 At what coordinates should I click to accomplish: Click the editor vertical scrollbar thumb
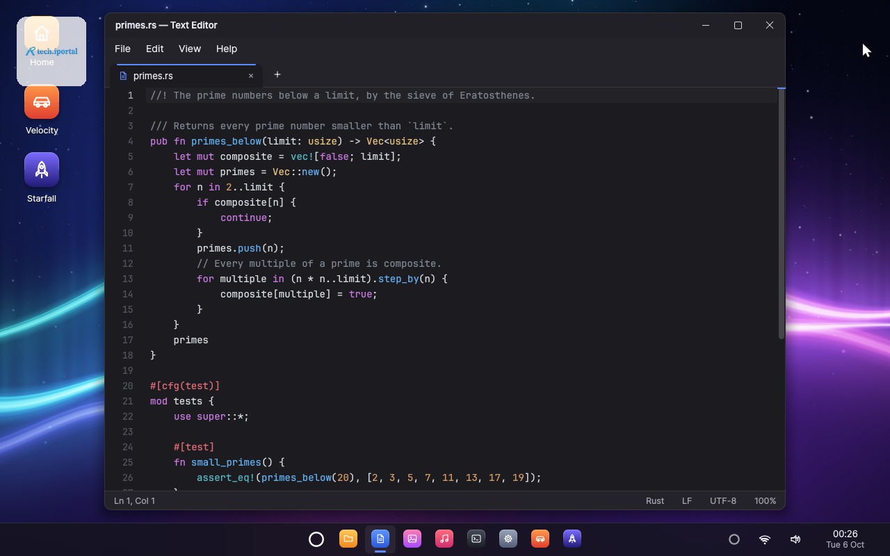click(782, 214)
